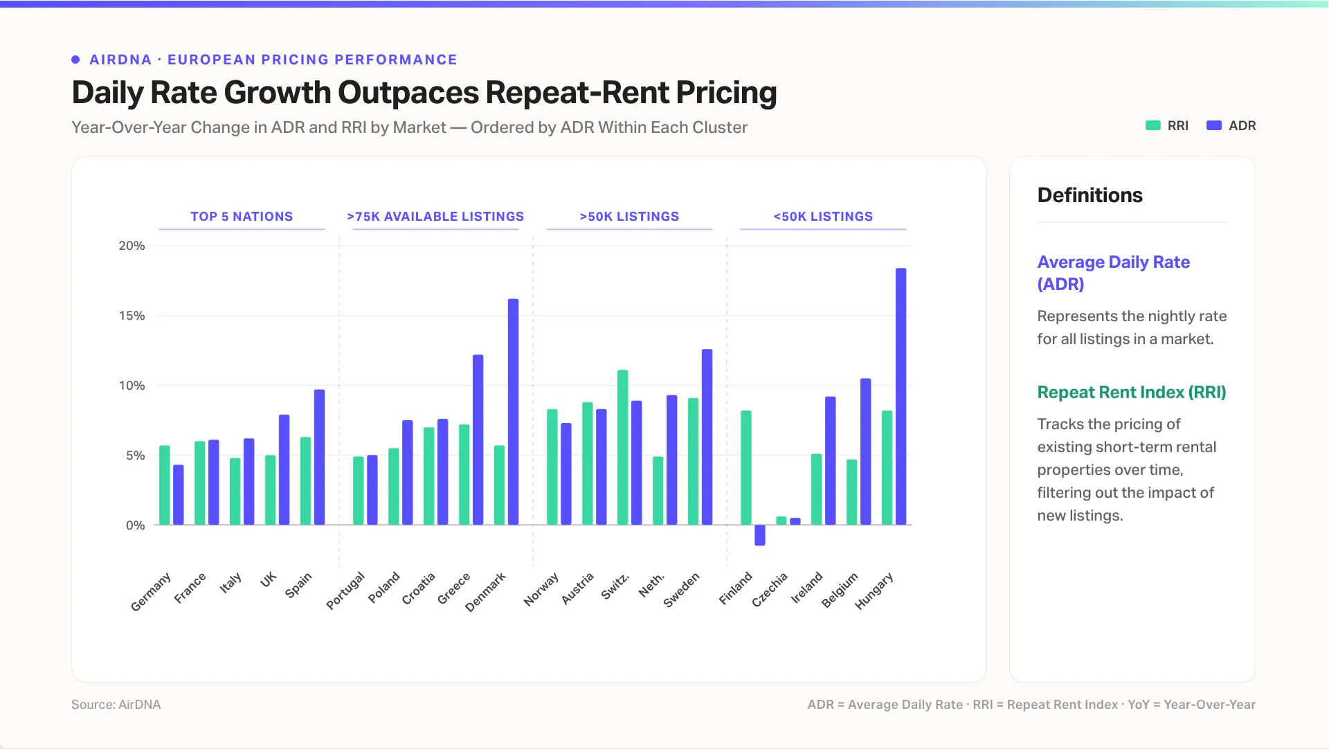
Task: Click the France axis label
Action: pyautogui.click(x=190, y=588)
